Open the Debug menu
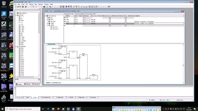 31,4
